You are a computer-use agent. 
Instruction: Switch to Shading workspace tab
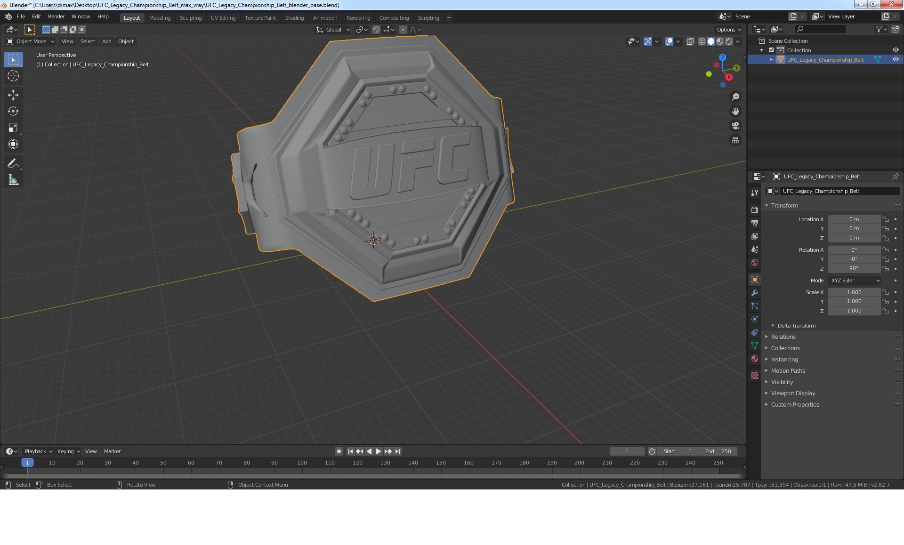coord(294,18)
